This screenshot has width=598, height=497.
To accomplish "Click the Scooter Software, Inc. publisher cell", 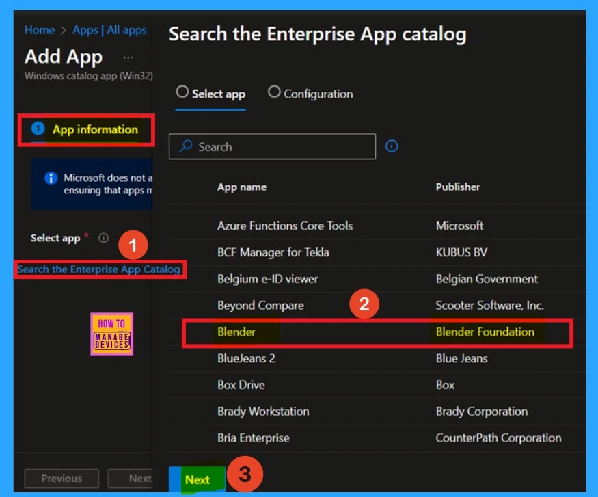I will (490, 305).
